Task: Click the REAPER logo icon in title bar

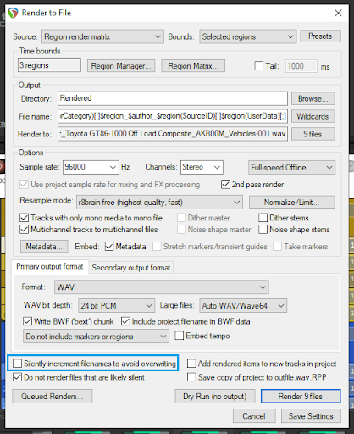Action: click(13, 13)
